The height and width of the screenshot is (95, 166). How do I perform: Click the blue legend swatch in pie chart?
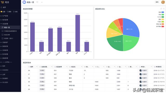click(x=163, y=12)
